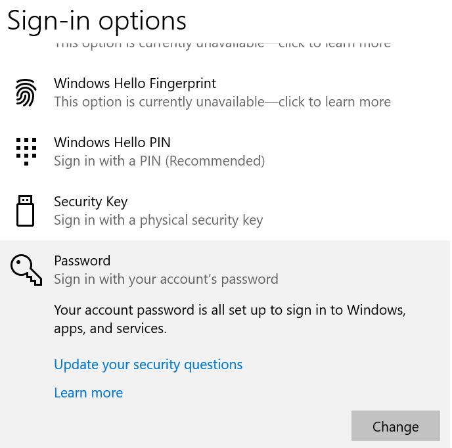Screen dimensions: 452x448
Task: Expand the Security Key option
Action: click(x=91, y=202)
